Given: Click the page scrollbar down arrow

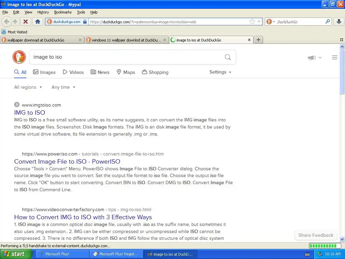Looking at the screenshot, I should [342, 239].
